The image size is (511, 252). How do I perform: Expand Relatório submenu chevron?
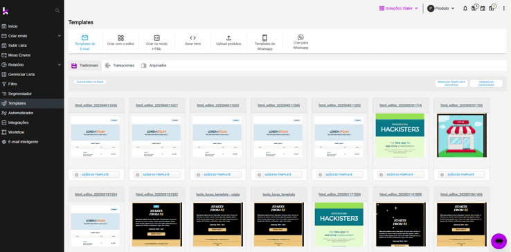[x=60, y=64]
